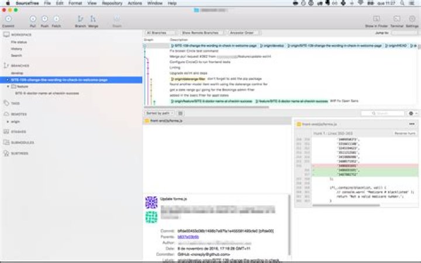Image resolution: width=421 pixels, height=263 pixels.
Task: Click the Workspace monitor icon in sidebar
Action: pyautogui.click(x=6, y=34)
